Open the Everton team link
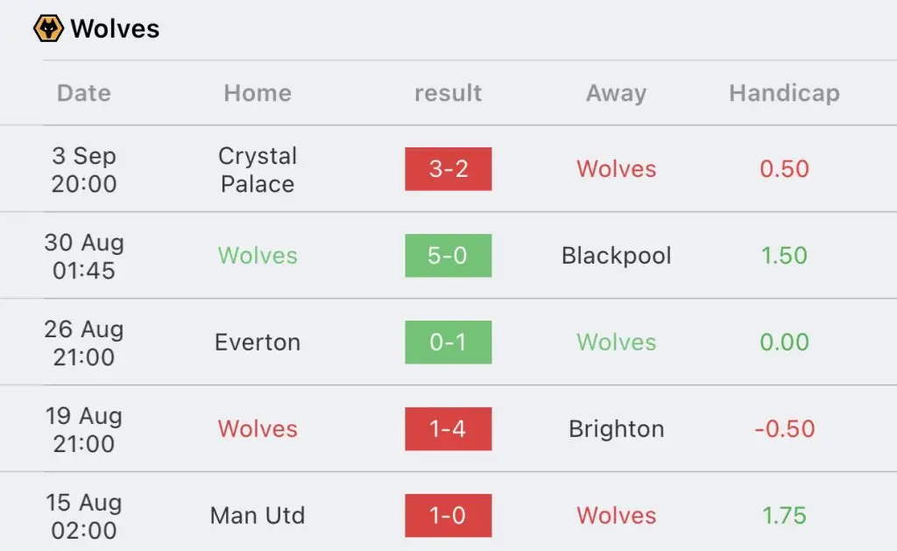The height and width of the screenshot is (551, 897). (258, 343)
